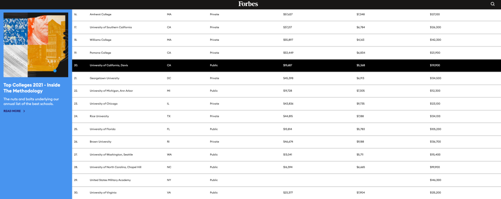
Task: Open the Pomona College listing
Action: (100, 53)
